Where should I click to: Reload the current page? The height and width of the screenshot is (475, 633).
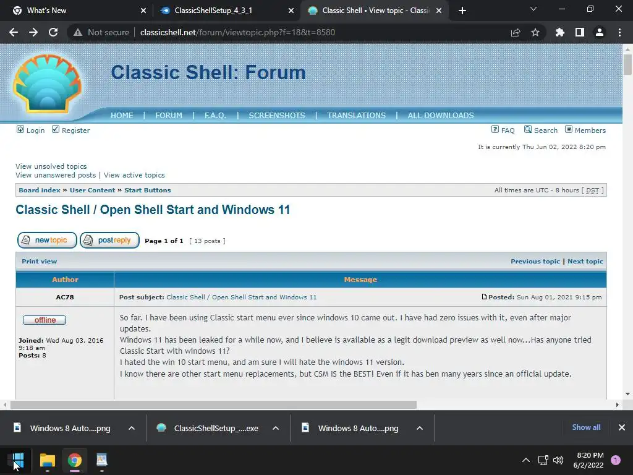53,32
